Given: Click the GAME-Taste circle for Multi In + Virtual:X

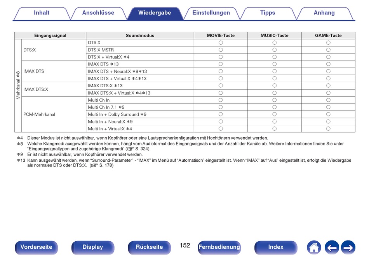Looking at the screenshot, I should point(328,129).
